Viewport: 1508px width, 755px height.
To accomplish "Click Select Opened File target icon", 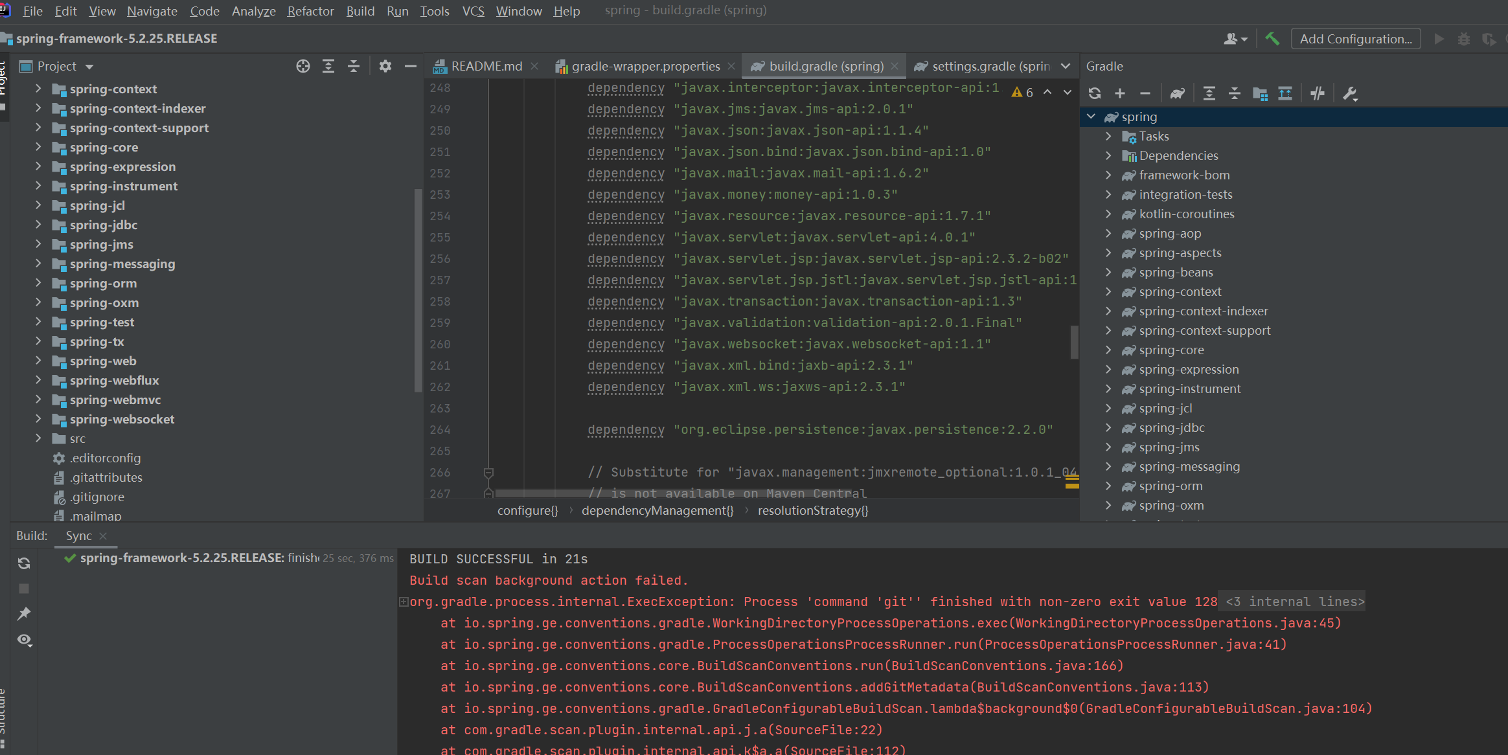I will 303,66.
